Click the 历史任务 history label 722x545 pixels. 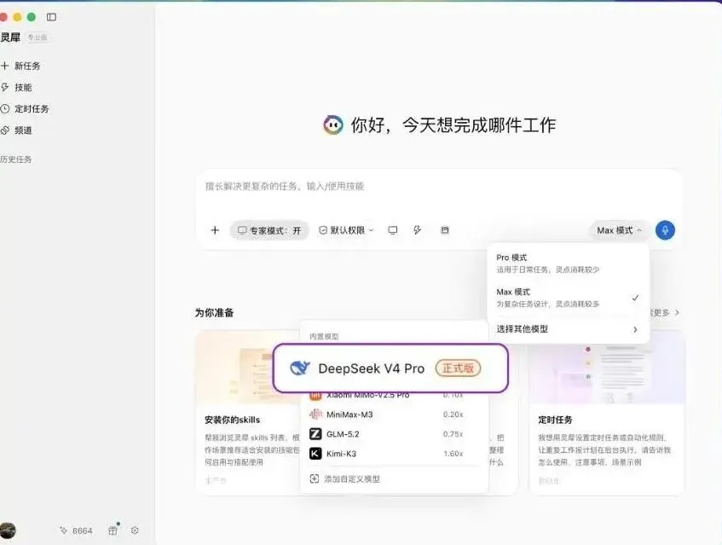pyautogui.click(x=15, y=159)
